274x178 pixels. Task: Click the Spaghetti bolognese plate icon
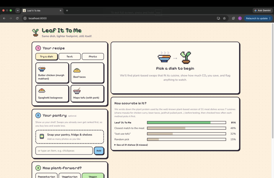(42, 91)
